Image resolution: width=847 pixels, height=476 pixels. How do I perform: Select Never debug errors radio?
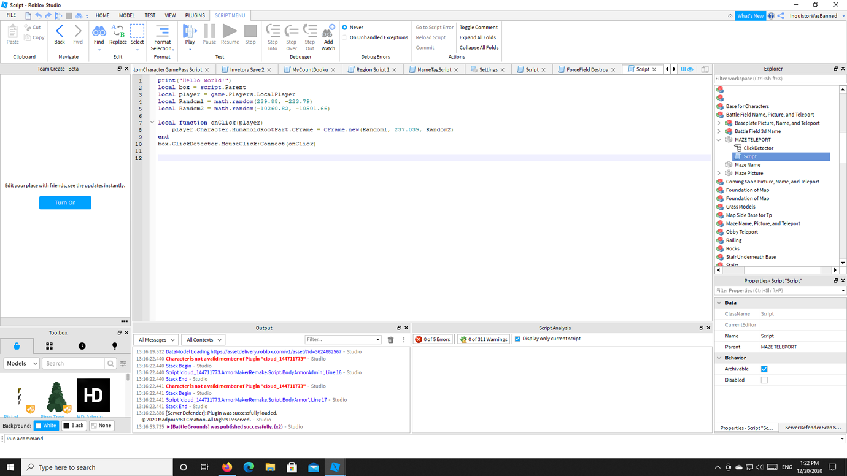click(344, 28)
